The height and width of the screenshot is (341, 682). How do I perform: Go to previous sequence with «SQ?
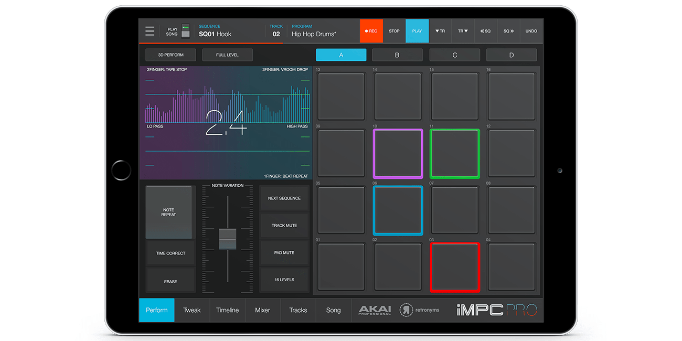(485, 31)
